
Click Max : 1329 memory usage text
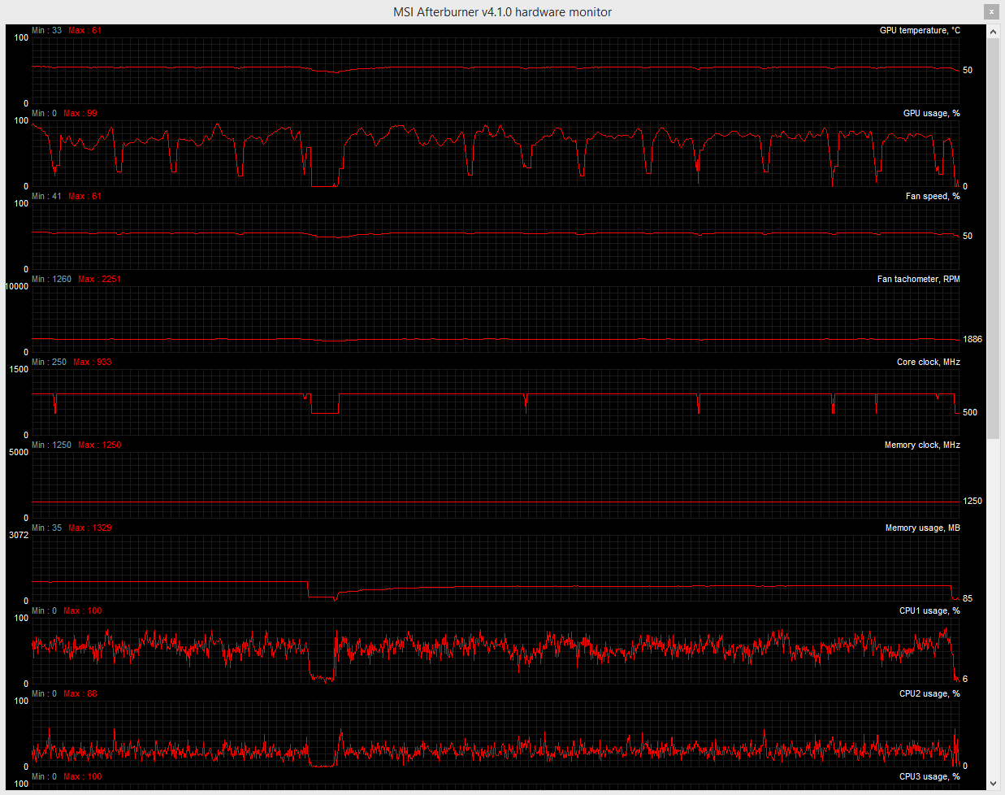(90, 528)
